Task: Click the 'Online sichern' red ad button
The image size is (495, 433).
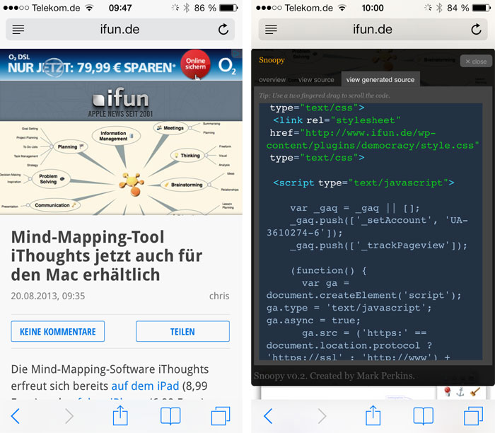Action: (x=195, y=64)
